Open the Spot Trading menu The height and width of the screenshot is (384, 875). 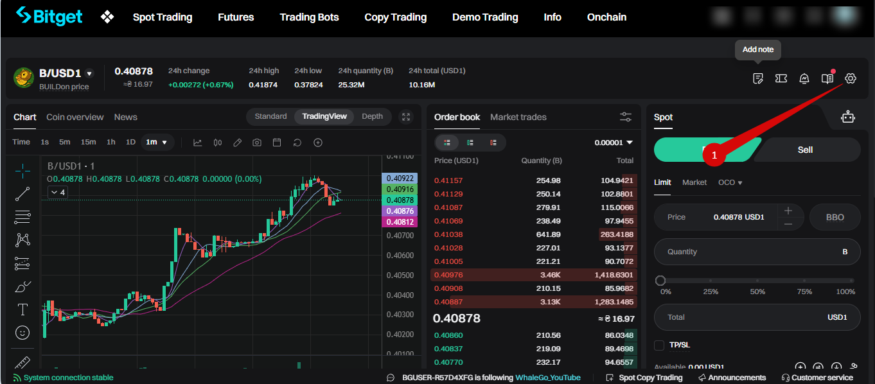(x=163, y=17)
